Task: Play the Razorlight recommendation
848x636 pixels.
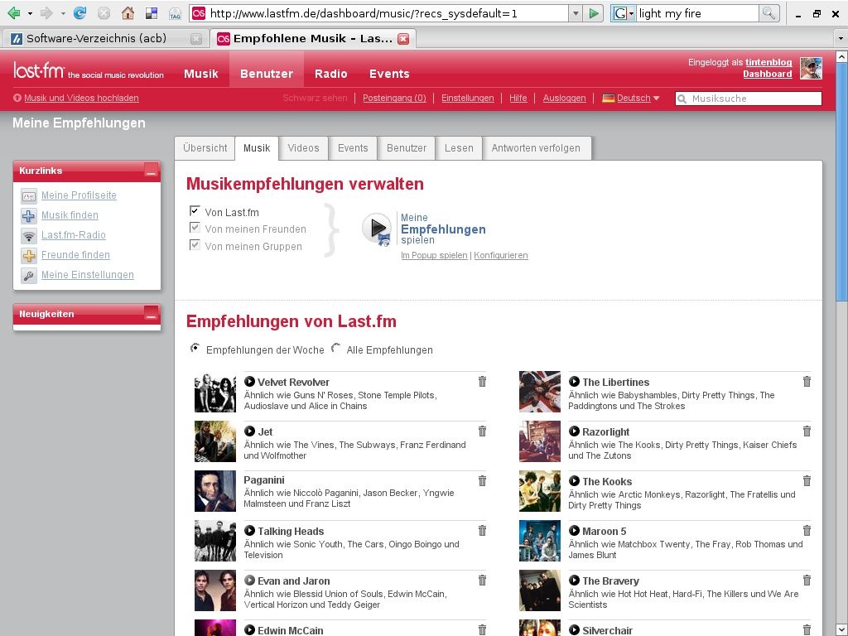Action: [574, 431]
